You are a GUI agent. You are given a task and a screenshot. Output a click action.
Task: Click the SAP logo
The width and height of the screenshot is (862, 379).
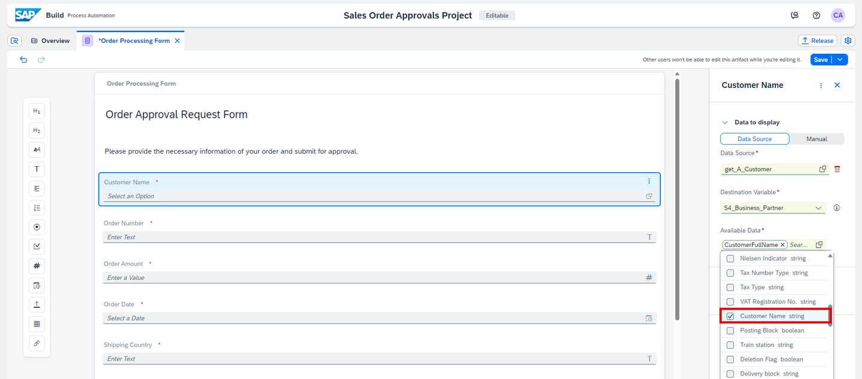point(28,15)
